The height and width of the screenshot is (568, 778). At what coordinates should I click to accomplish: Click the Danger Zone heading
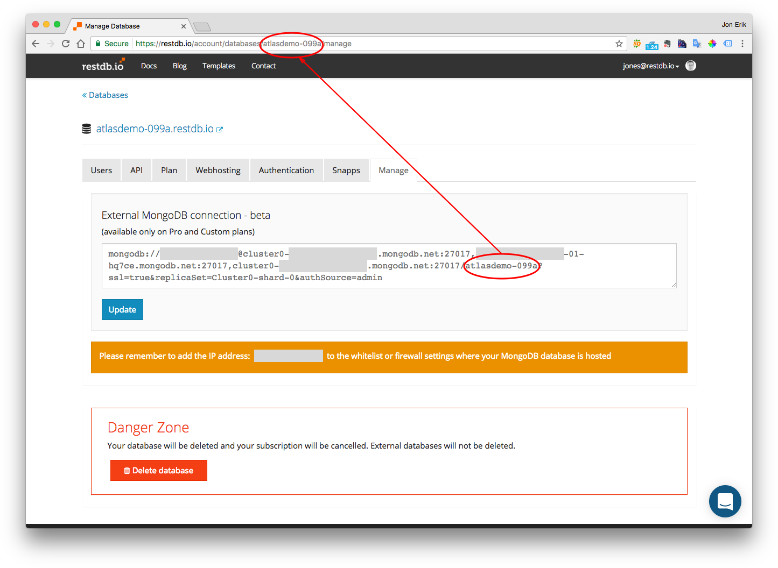point(148,427)
